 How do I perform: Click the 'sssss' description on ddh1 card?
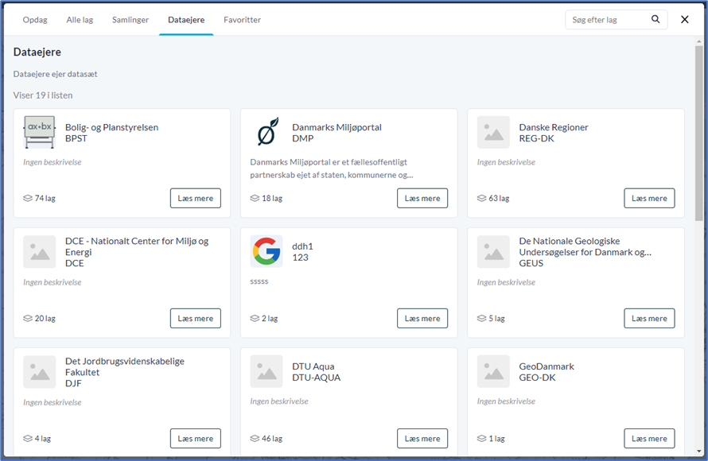click(259, 281)
